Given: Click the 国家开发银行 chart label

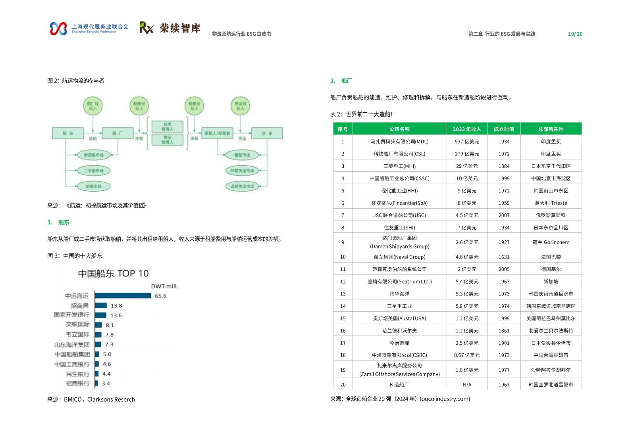Looking at the screenshot, I should click(72, 315).
